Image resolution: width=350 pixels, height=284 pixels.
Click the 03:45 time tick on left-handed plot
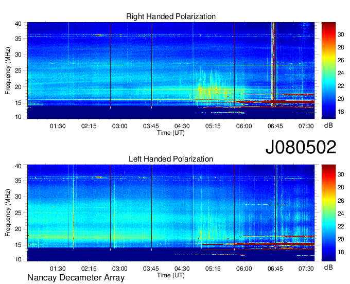[x=151, y=269]
